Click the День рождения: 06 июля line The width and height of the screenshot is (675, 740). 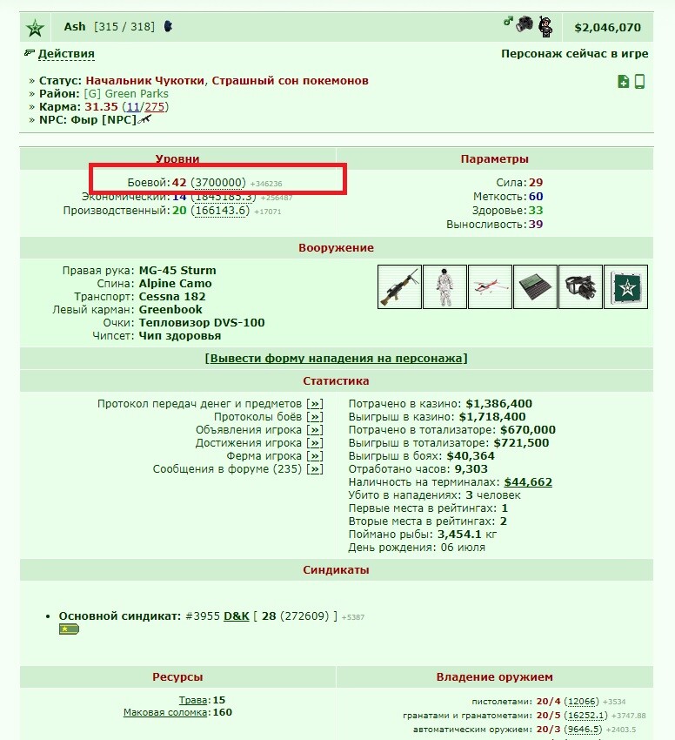[x=417, y=548]
